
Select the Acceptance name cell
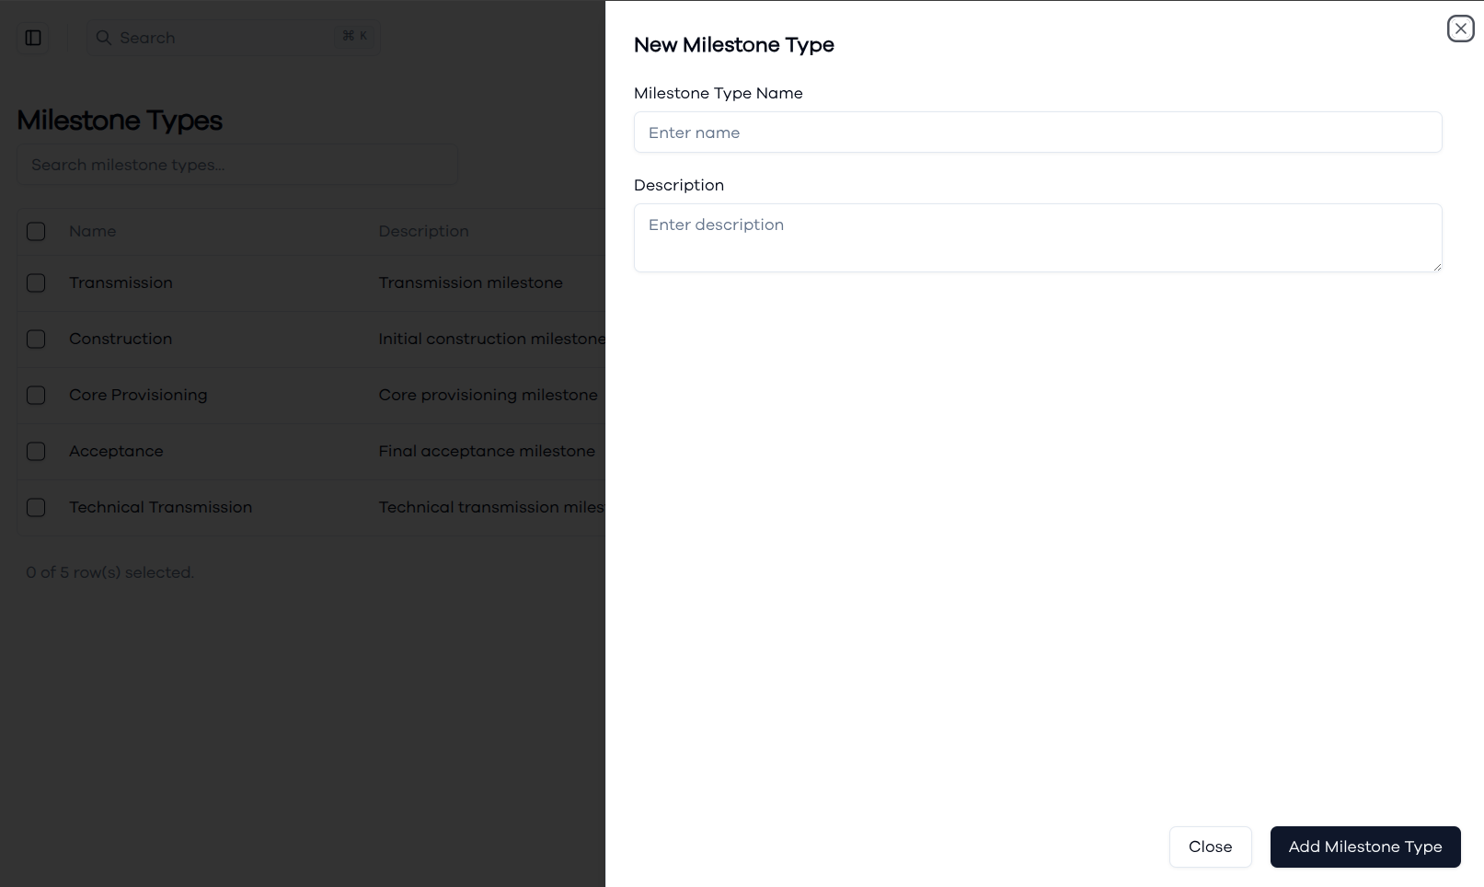[x=116, y=451]
